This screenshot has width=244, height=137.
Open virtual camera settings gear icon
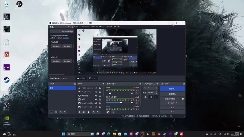(x=183, y=99)
